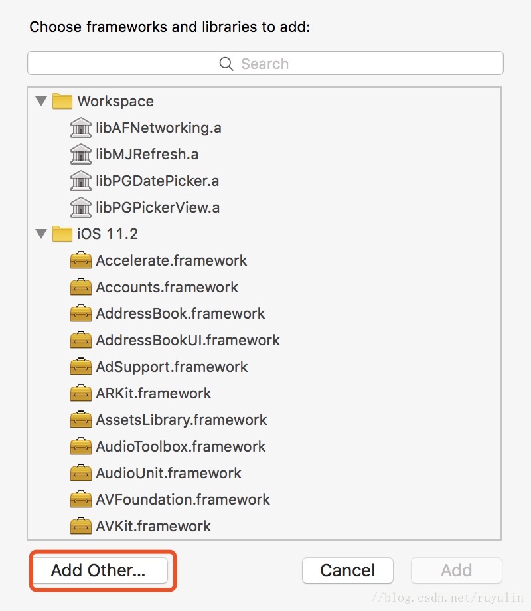Select the Accelerate.framework toolbox icon
This screenshot has width=531, height=611.
[x=80, y=260]
